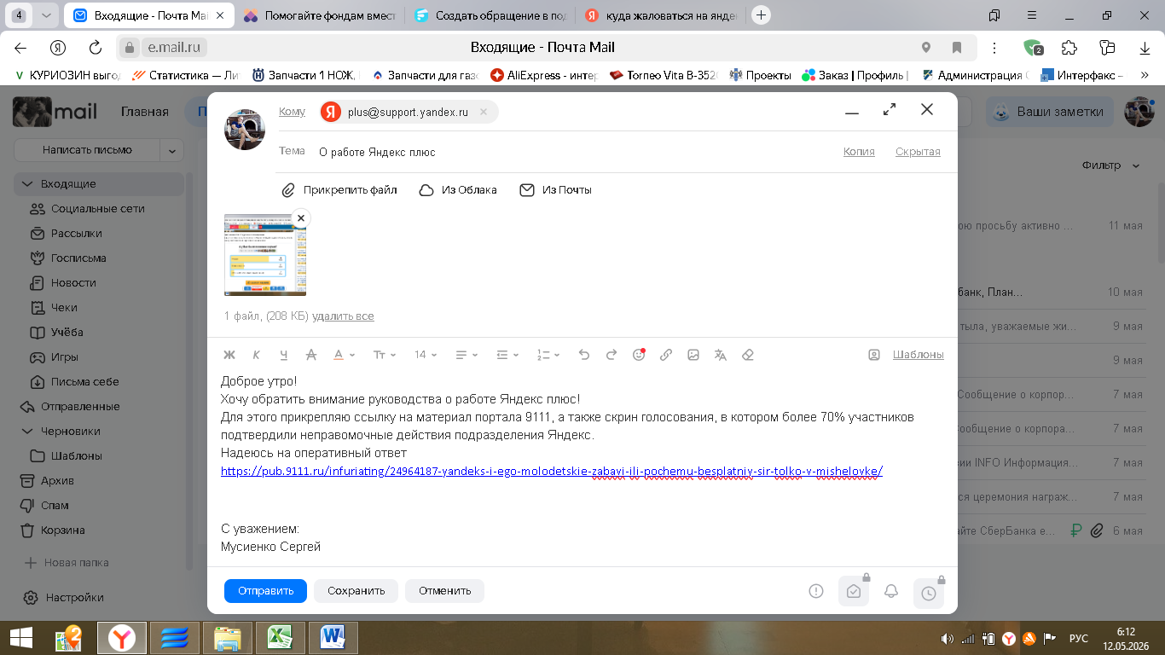Open the text color dropdown
The width and height of the screenshot is (1165, 655).
click(344, 355)
